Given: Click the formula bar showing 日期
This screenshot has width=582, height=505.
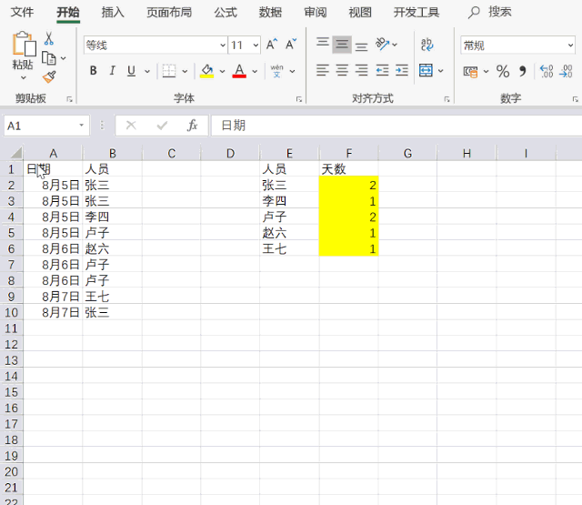Looking at the screenshot, I should [x=396, y=126].
